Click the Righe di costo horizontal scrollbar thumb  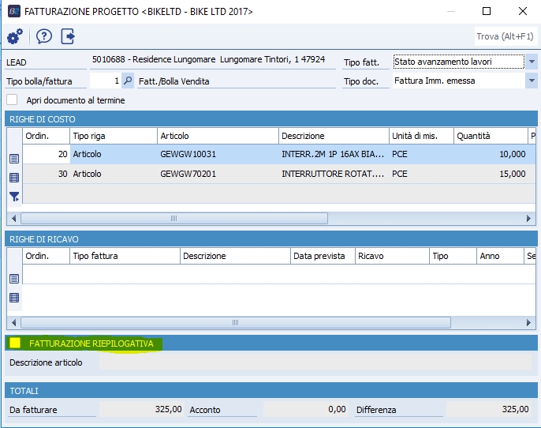[174, 218]
